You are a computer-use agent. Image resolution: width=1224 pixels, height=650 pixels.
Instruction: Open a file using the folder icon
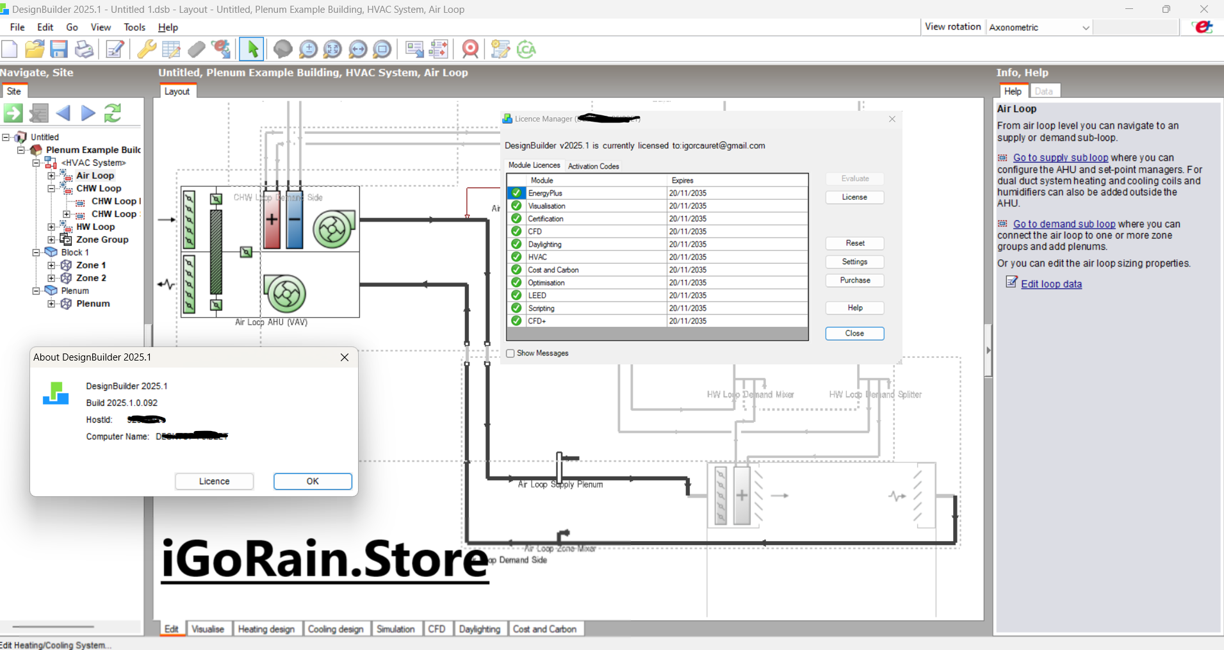pos(35,49)
